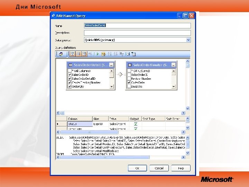Click diagram pane horizontal scroll-right arrow
This screenshot has width=249, height=187.
(183, 113)
